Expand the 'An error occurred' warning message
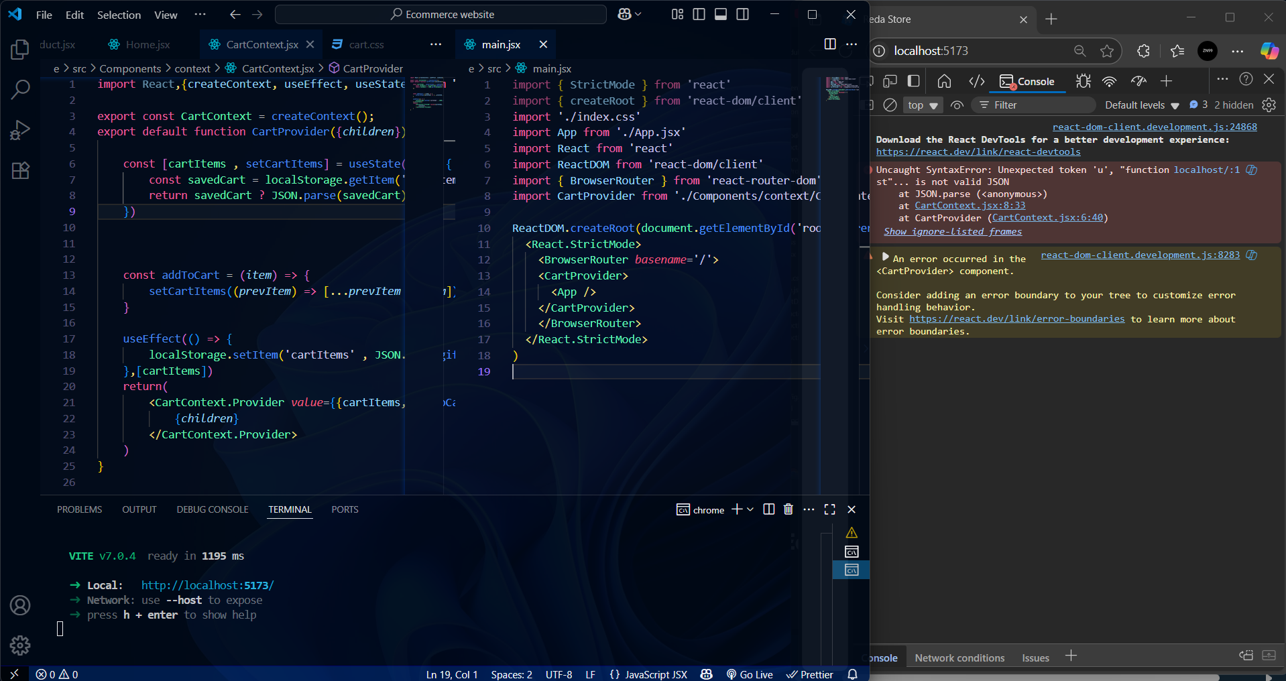Image resolution: width=1286 pixels, height=681 pixels. point(885,257)
